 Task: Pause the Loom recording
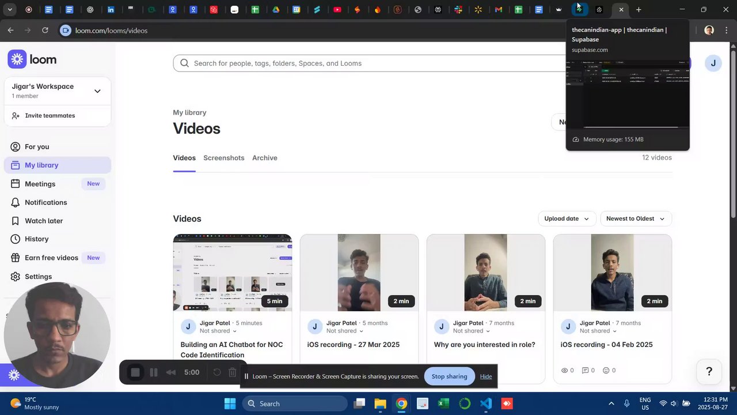coord(154,372)
